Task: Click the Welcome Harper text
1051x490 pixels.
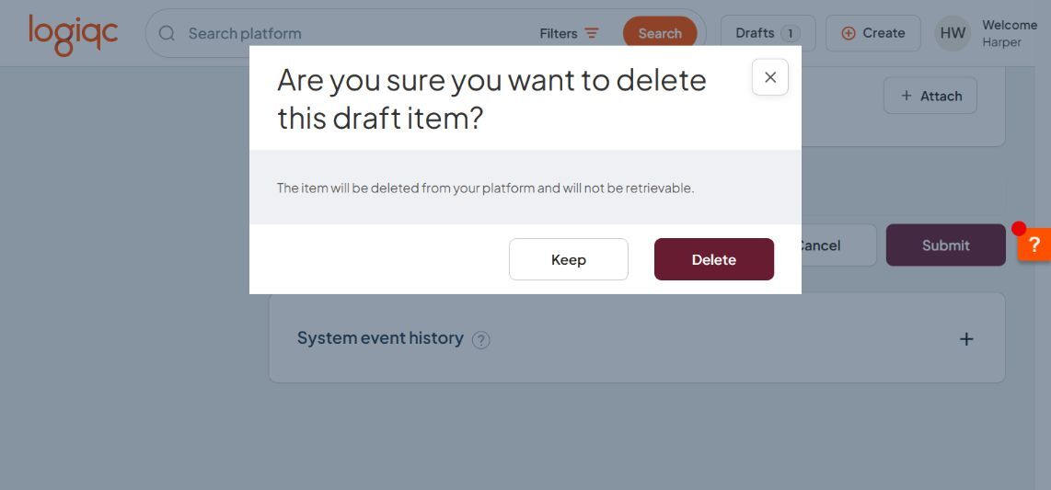Action: 1010,33
